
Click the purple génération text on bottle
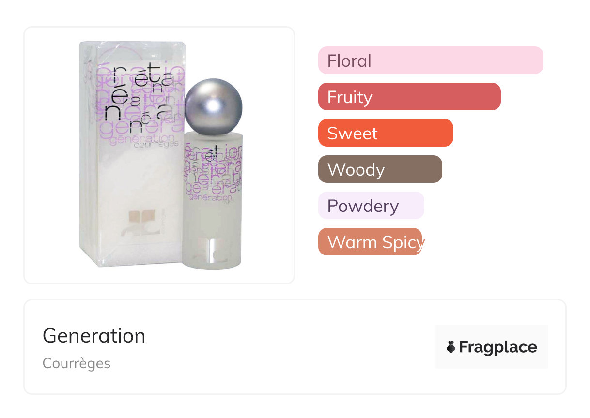(x=210, y=197)
